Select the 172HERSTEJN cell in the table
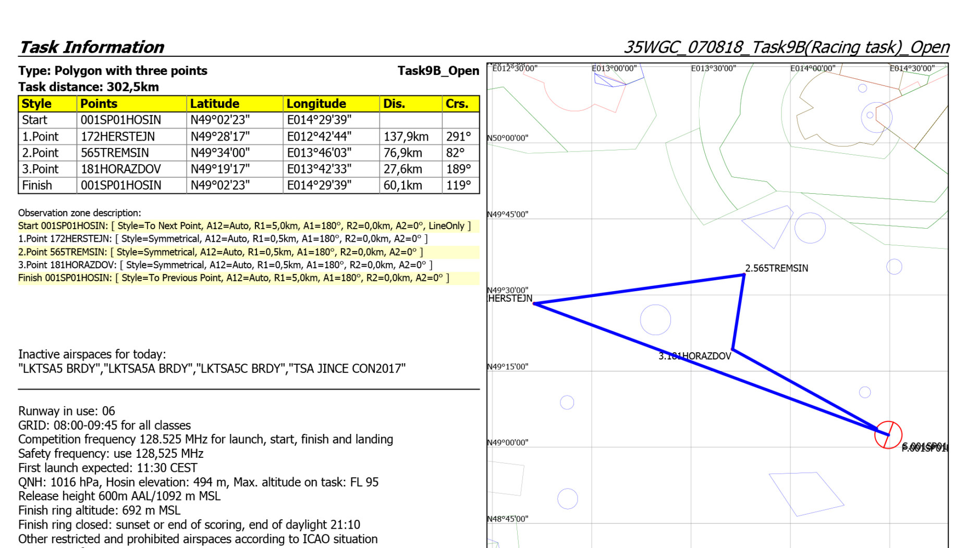This screenshot has width=978, height=548. pyautogui.click(x=118, y=136)
